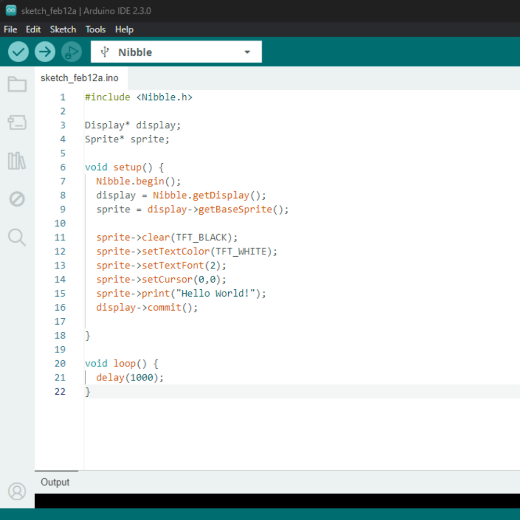Image resolution: width=520 pixels, height=520 pixels.
Task: Start debugging with the Debug icon
Action: [72, 52]
